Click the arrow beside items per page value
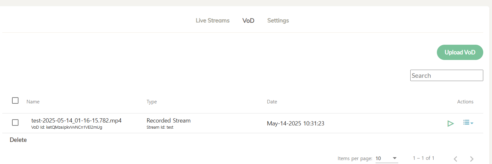 [395, 158]
